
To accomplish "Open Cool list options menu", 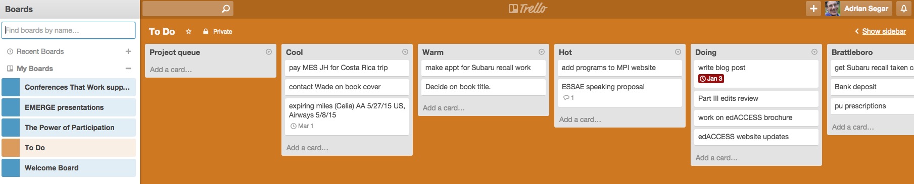I will [x=405, y=52].
